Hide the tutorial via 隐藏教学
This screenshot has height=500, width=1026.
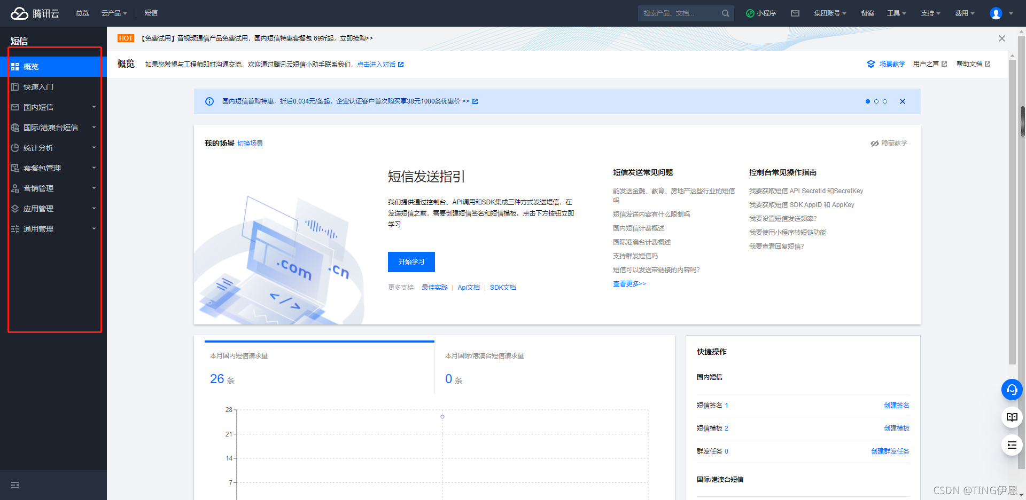tap(889, 143)
